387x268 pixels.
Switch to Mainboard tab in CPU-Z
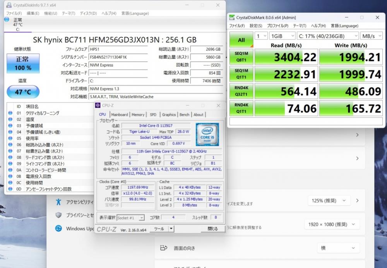[120, 114]
